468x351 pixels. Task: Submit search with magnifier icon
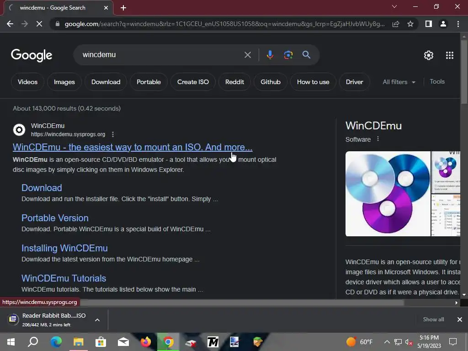tap(306, 55)
